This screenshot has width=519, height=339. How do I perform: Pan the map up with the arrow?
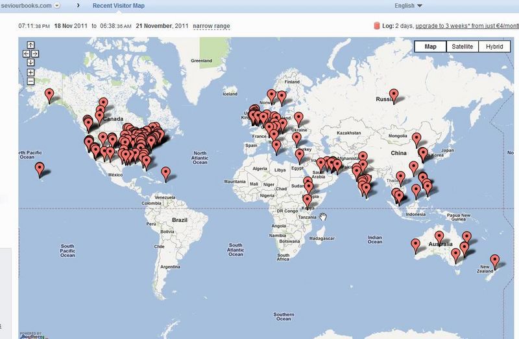(30, 45)
